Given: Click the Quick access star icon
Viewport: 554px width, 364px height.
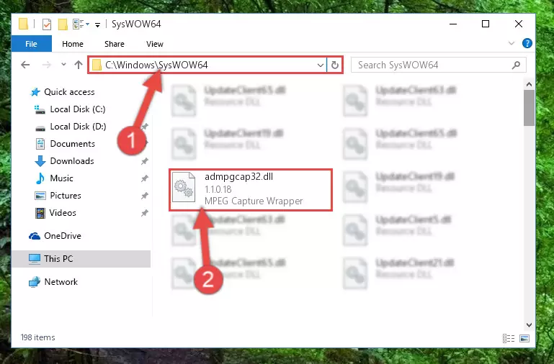Looking at the screenshot, I should [x=35, y=92].
